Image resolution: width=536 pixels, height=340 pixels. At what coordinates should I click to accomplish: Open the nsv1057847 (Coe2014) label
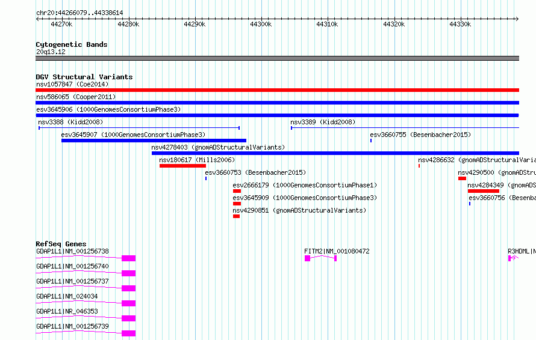click(72, 84)
